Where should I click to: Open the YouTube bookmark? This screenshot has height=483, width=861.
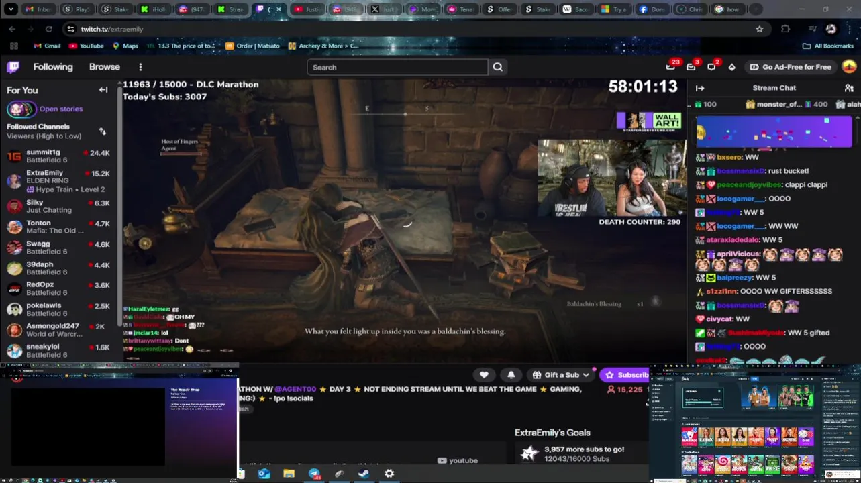tap(87, 46)
